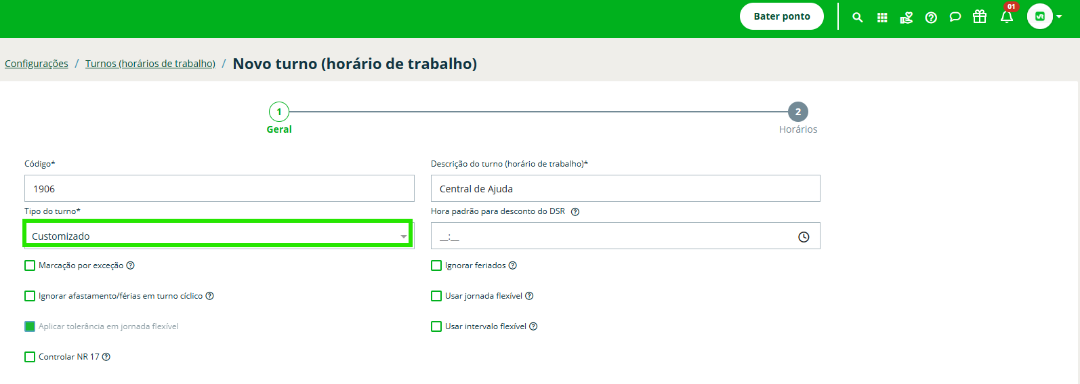Open the help question mark icon in header
The image size is (1080, 384).
tap(931, 18)
